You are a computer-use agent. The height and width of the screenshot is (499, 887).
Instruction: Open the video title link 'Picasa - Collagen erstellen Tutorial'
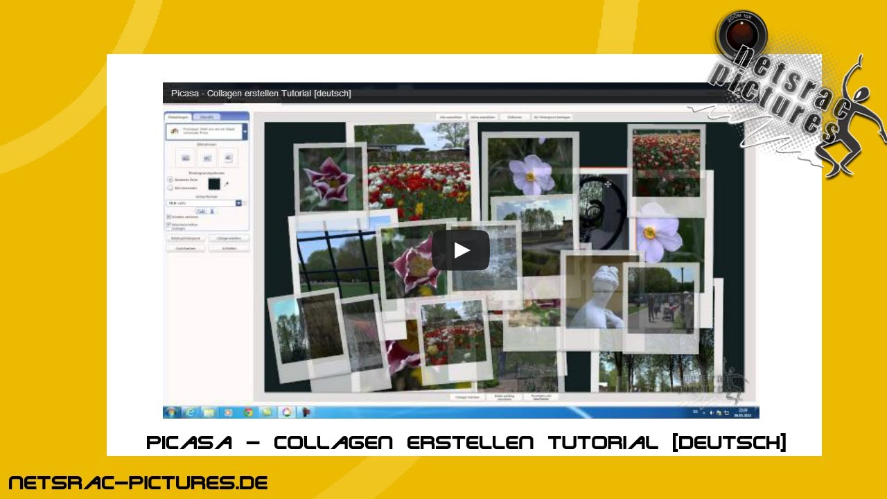[x=261, y=93]
